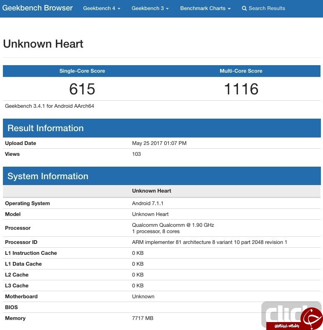This screenshot has height=330, width=323.
Task: Select the 1 processor, 8 cores text
Action: (x=155, y=231)
